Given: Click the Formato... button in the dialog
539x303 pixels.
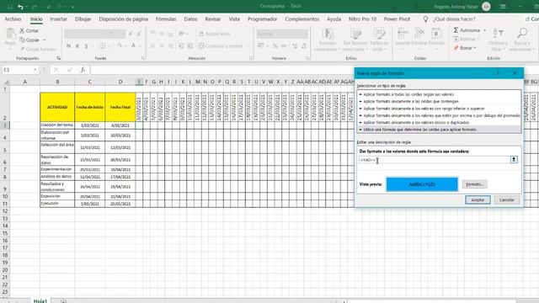Looking at the screenshot, I should (x=474, y=184).
